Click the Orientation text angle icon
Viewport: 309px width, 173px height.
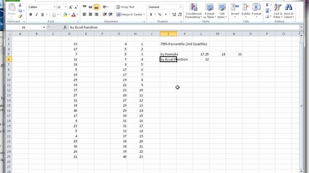click(105, 7)
